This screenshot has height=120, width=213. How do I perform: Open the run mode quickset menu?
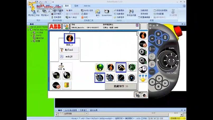coord(143,52)
